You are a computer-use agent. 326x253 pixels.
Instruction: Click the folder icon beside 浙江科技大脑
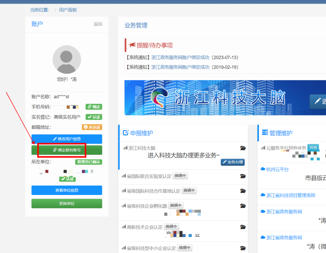(243, 148)
